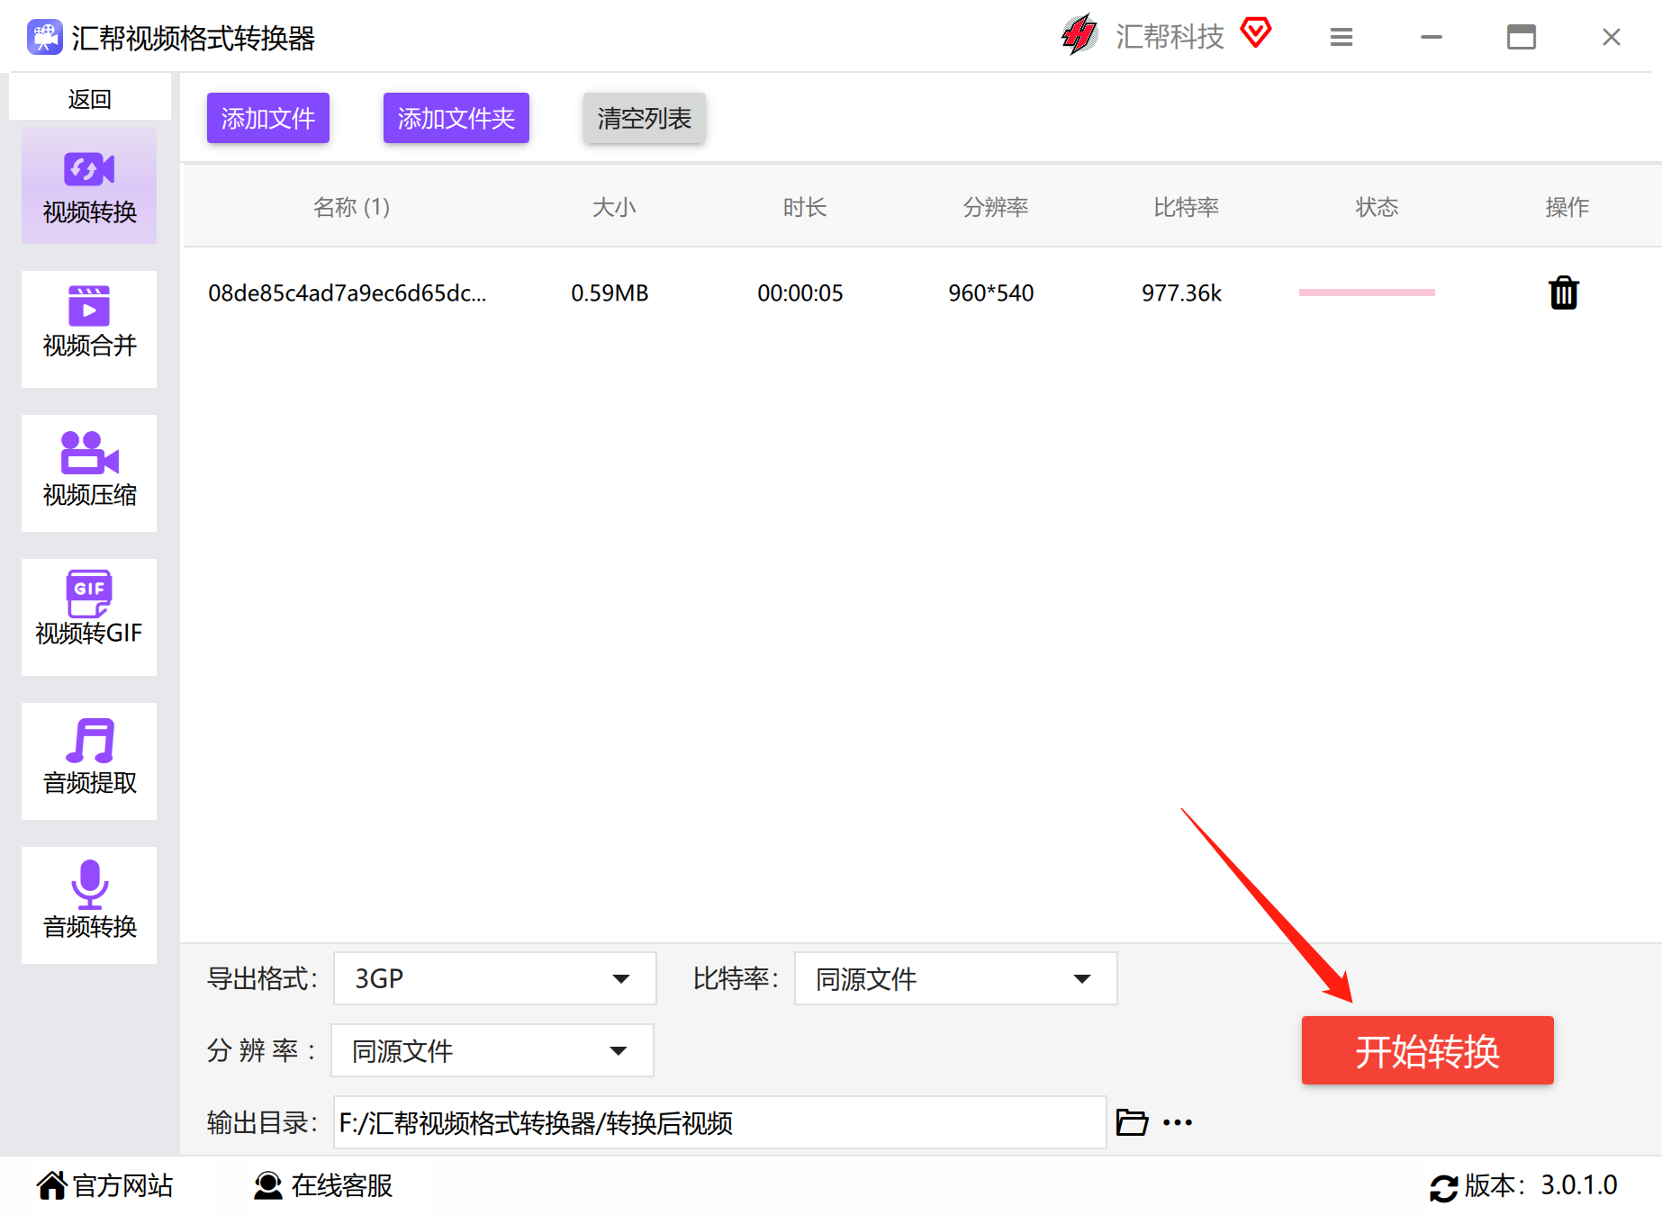Click the 大小 column header
1662x1215 pixels.
(614, 207)
